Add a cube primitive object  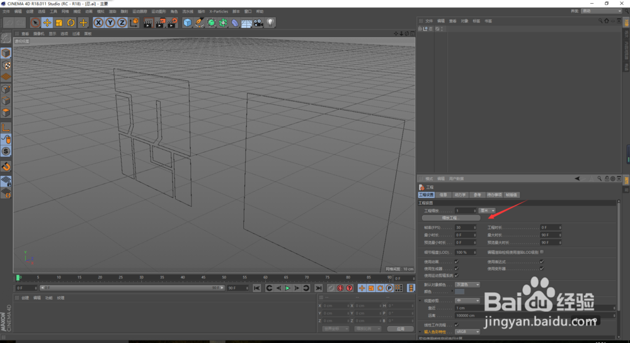188,23
